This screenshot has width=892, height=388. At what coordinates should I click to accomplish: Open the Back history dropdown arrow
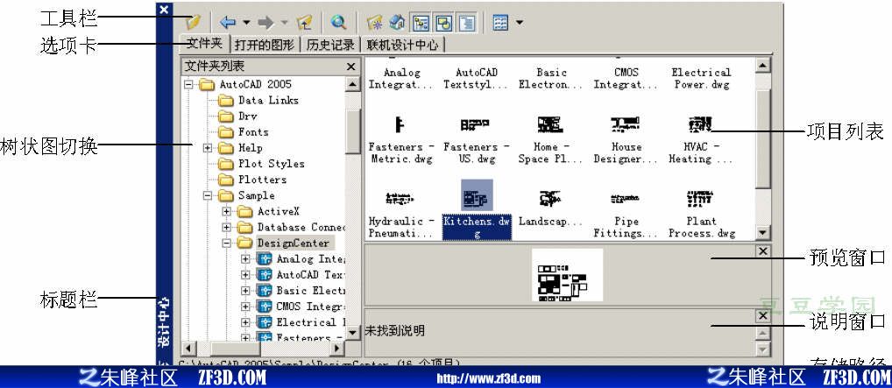point(246,23)
